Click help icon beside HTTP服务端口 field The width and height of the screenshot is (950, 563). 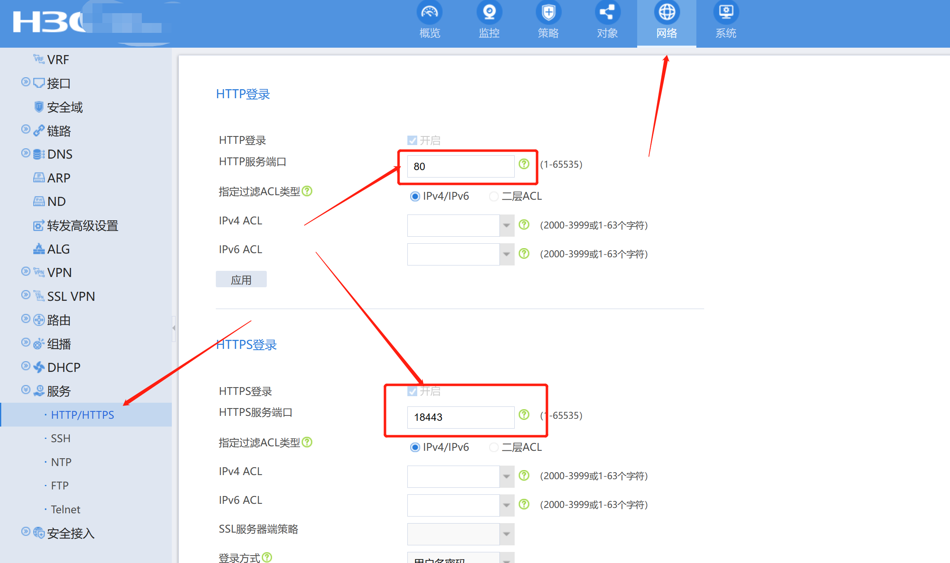(524, 164)
